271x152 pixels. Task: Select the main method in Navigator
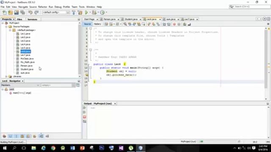[22, 93]
